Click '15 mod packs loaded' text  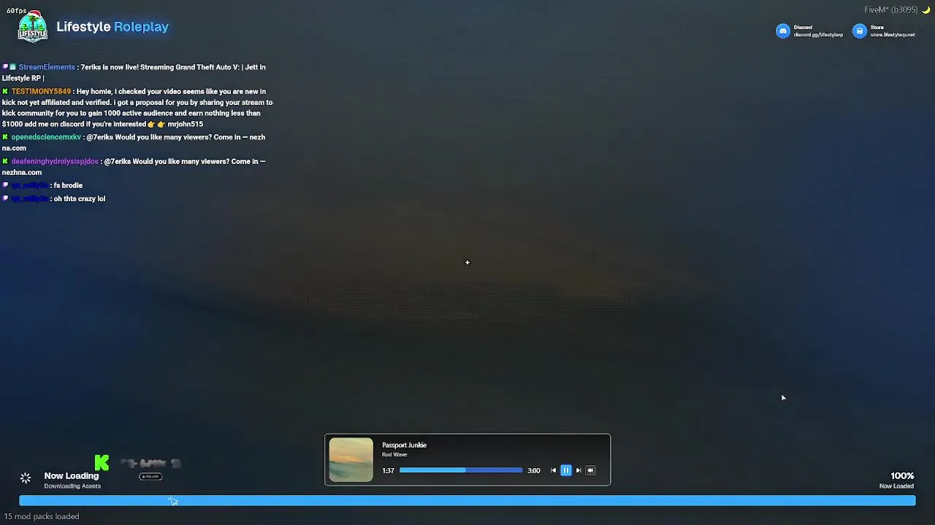(x=42, y=516)
